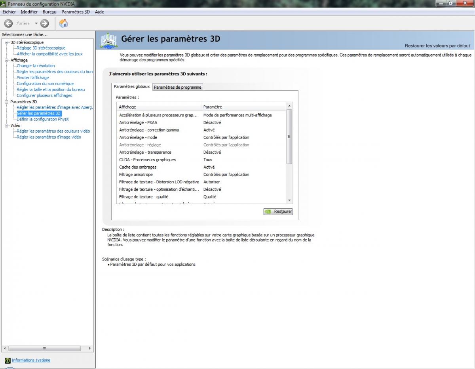The height and width of the screenshot is (369, 475).
Task: Switch to the Paramètres de programme tab
Action: click(x=178, y=87)
